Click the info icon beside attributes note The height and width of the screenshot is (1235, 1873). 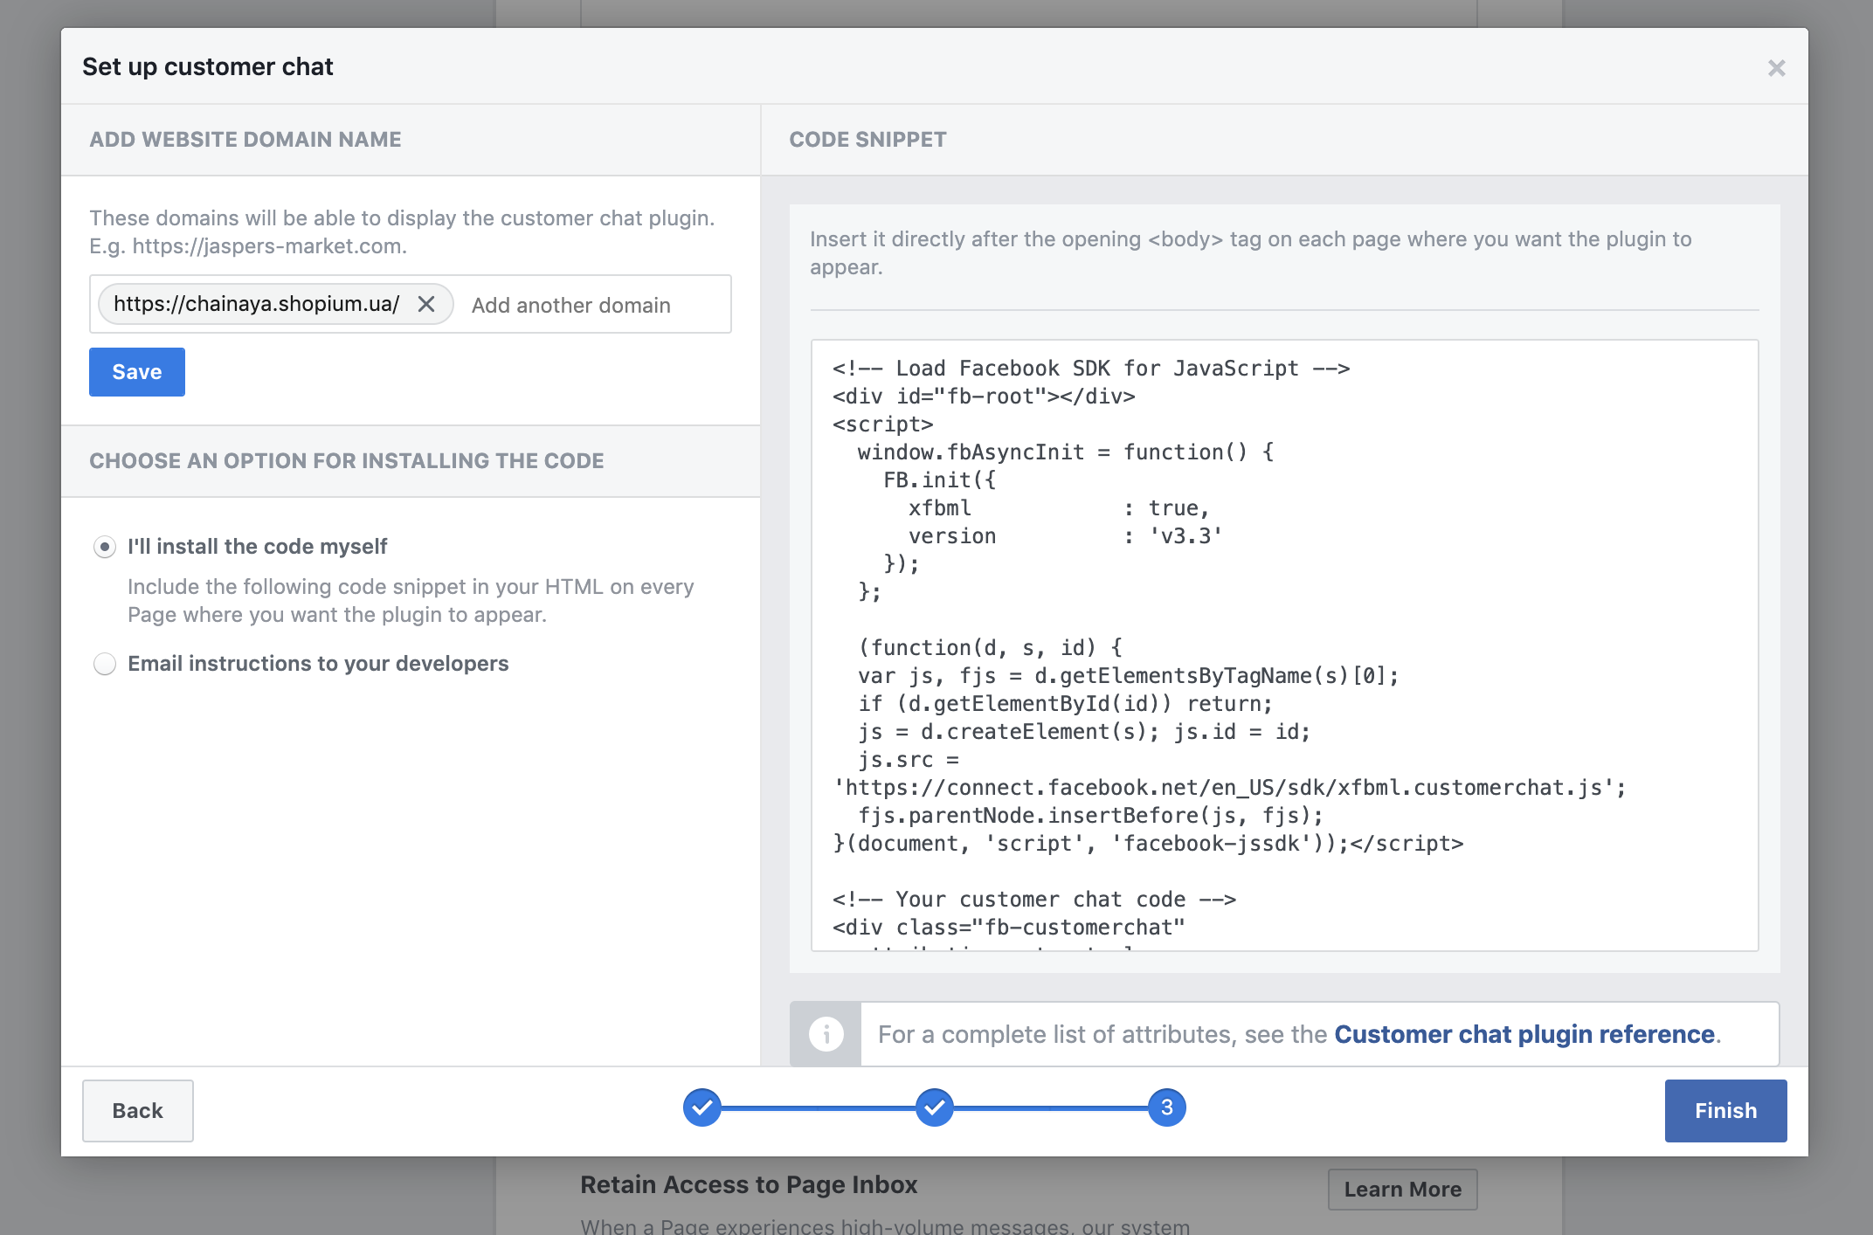point(826,1034)
